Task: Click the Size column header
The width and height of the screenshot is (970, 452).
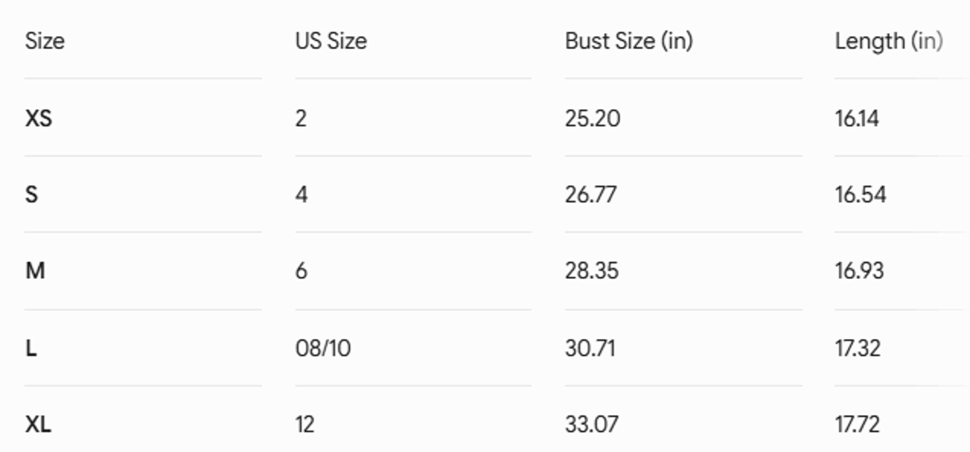Action: pos(45,41)
